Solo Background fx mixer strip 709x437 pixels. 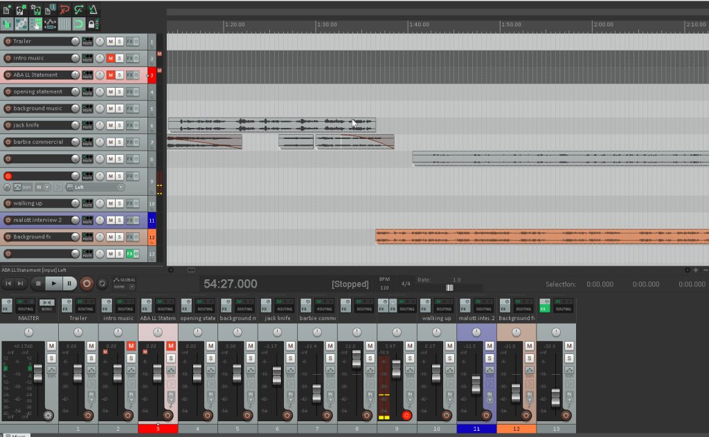[529, 358]
